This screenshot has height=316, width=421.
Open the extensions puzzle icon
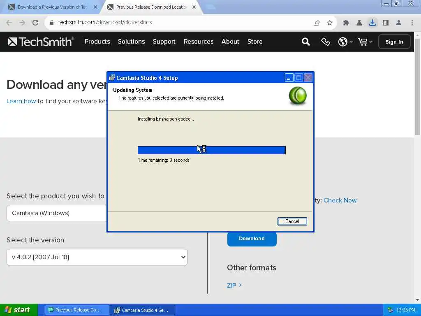point(346,23)
